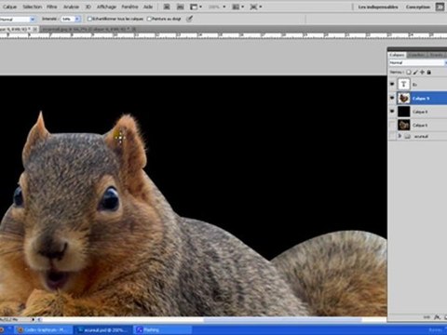Open the ecureuil.psd taskbar button

[104, 329]
